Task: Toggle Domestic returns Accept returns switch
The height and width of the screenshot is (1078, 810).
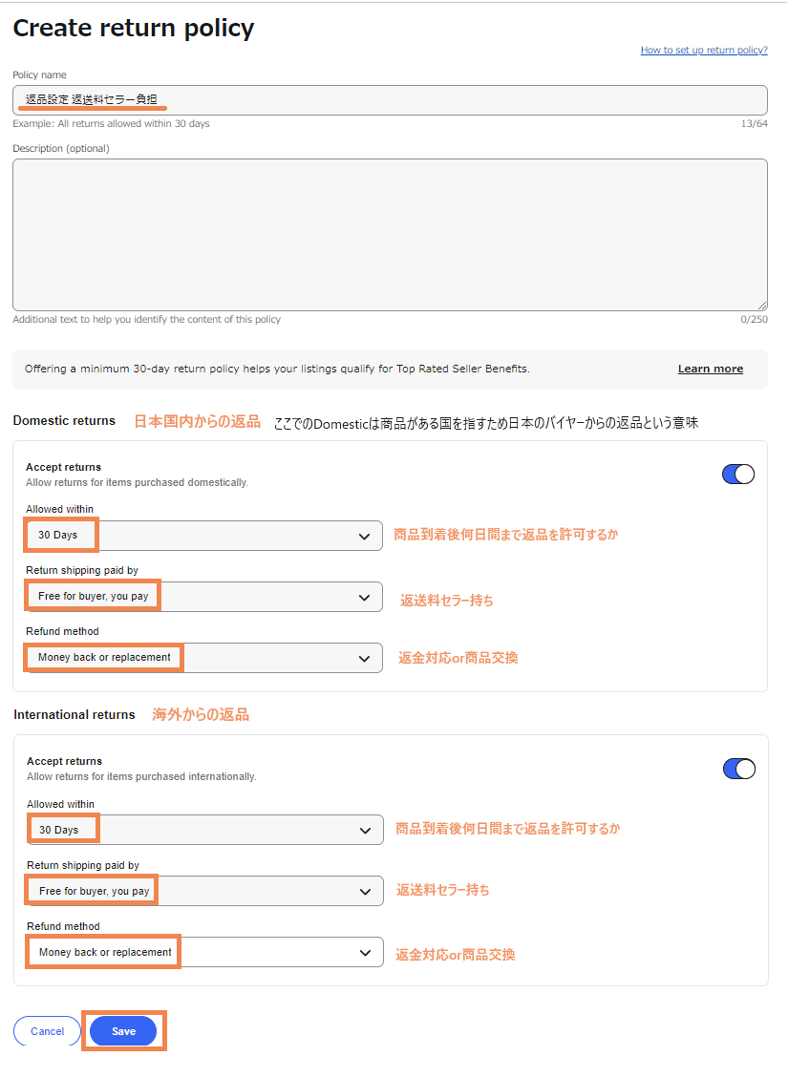Action: coord(737,474)
